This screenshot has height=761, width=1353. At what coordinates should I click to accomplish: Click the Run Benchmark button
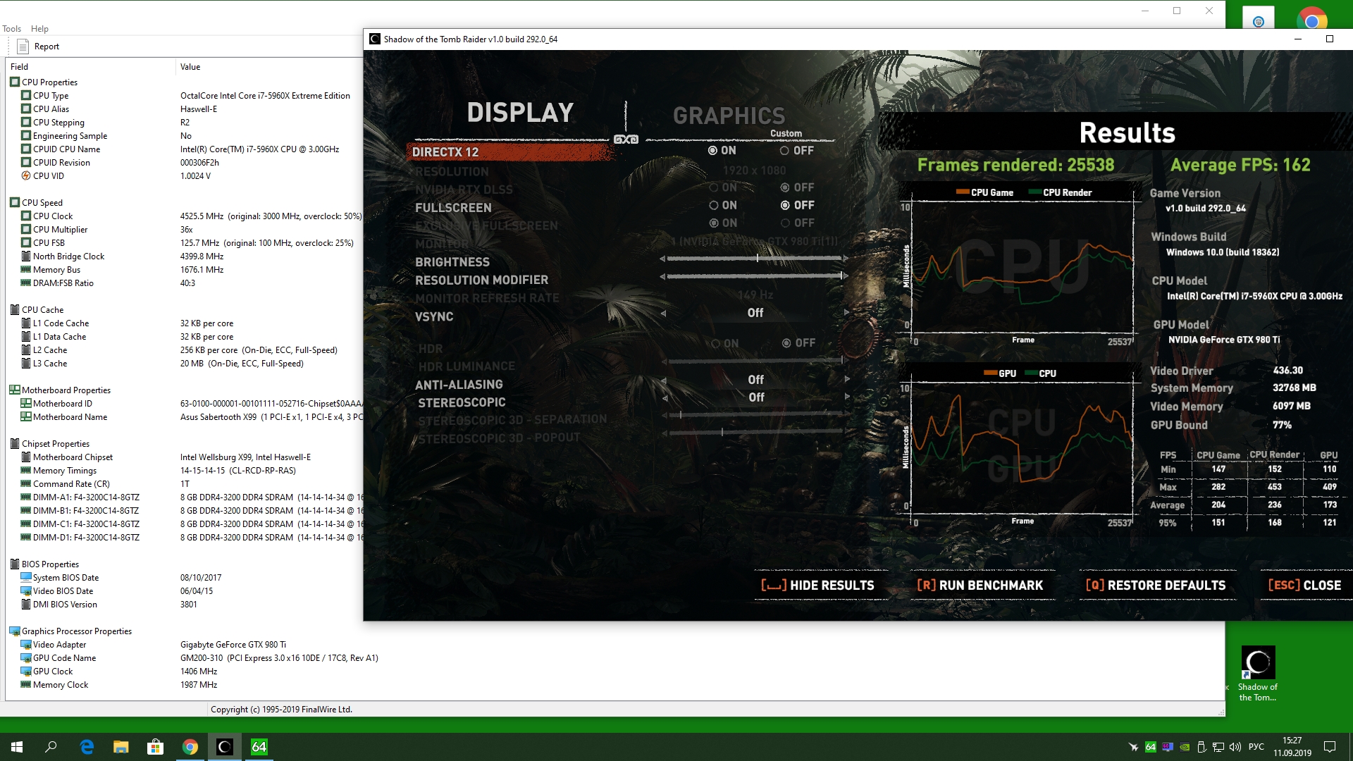[x=980, y=586]
